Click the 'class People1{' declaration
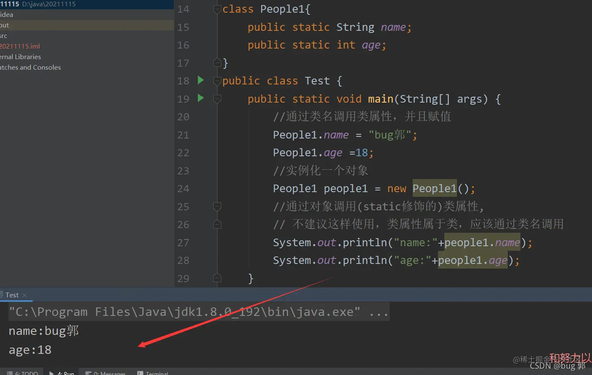The height and width of the screenshot is (375, 592). (x=267, y=9)
